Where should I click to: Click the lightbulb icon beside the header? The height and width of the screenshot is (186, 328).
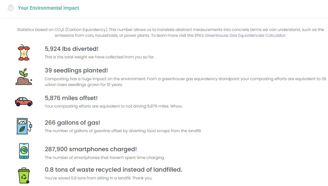tap(11, 8)
